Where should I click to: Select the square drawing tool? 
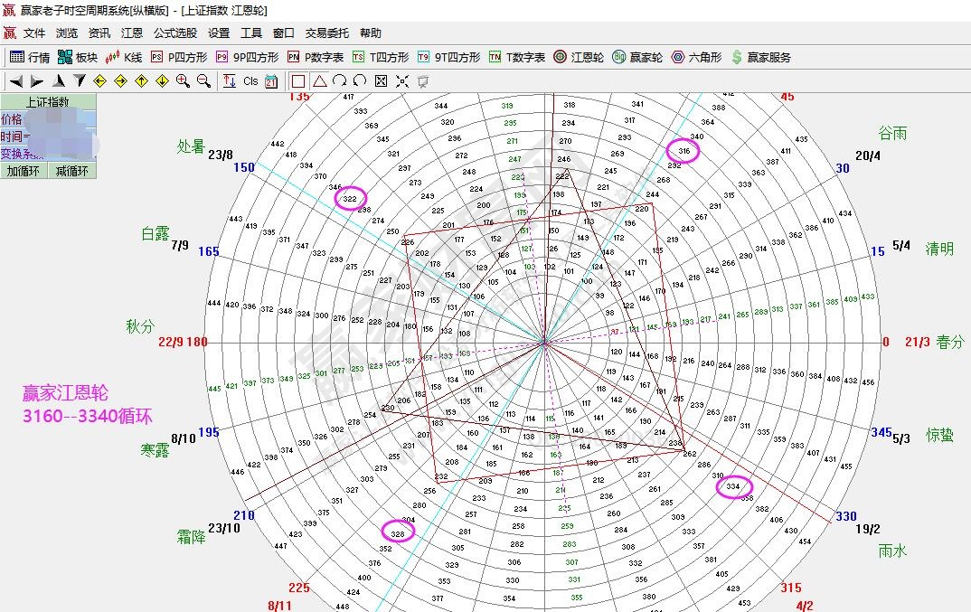tap(298, 81)
